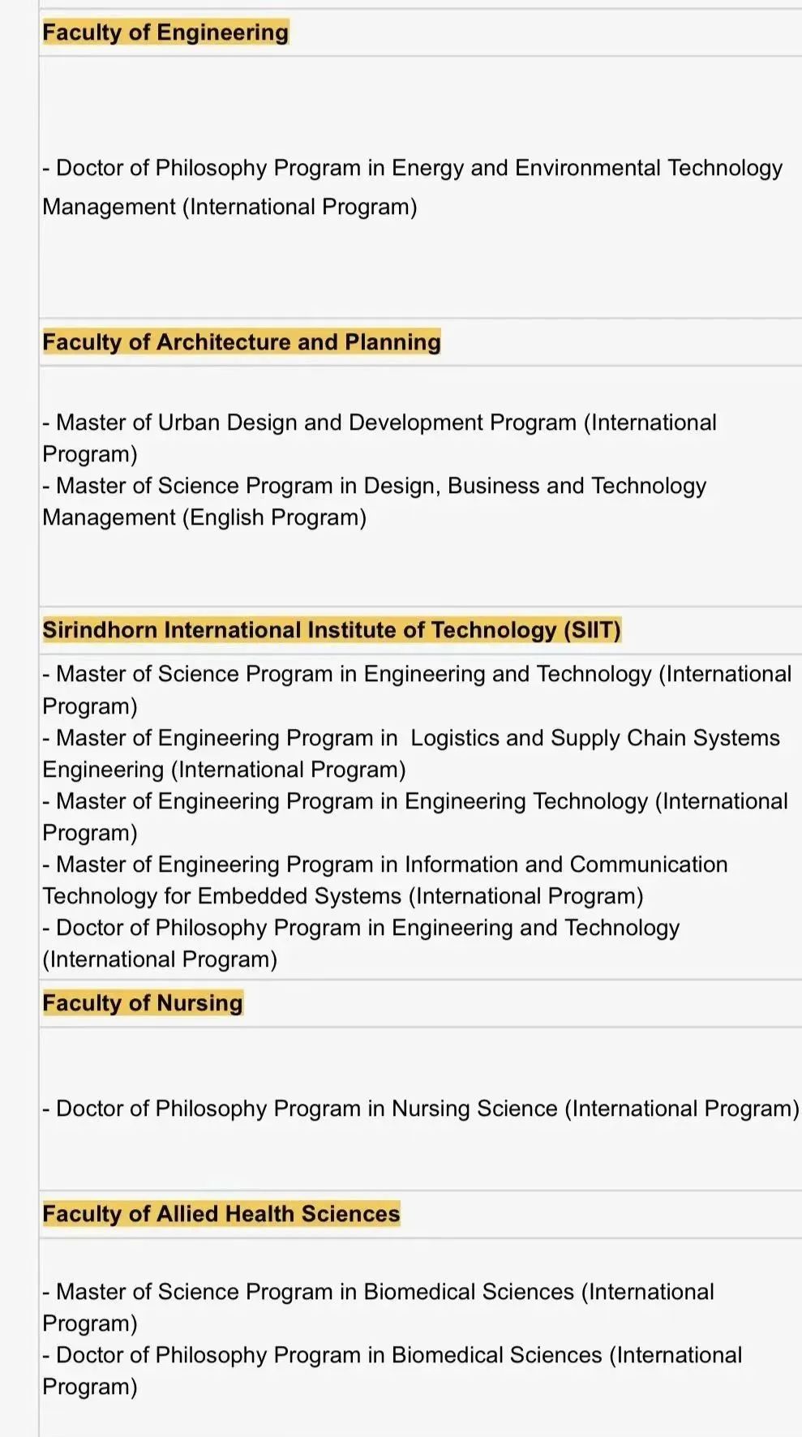Screen dimensions: 802x1437
Task: Click Doctor of Philosophy in Nursing Science entry
Action: coord(421,1109)
